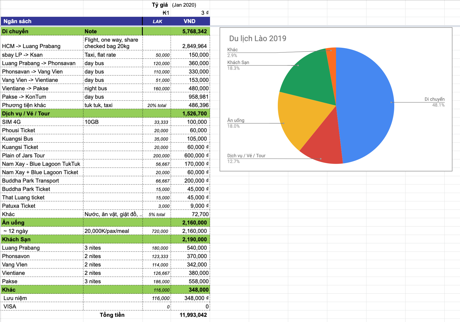Screen dimensions: 460x322
Task: Click the "Di chuyển 48.1%" chart label
Action: (434, 102)
